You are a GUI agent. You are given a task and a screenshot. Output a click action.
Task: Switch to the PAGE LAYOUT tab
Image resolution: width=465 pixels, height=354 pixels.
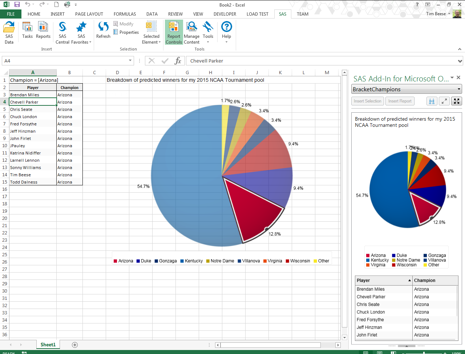[89, 14]
